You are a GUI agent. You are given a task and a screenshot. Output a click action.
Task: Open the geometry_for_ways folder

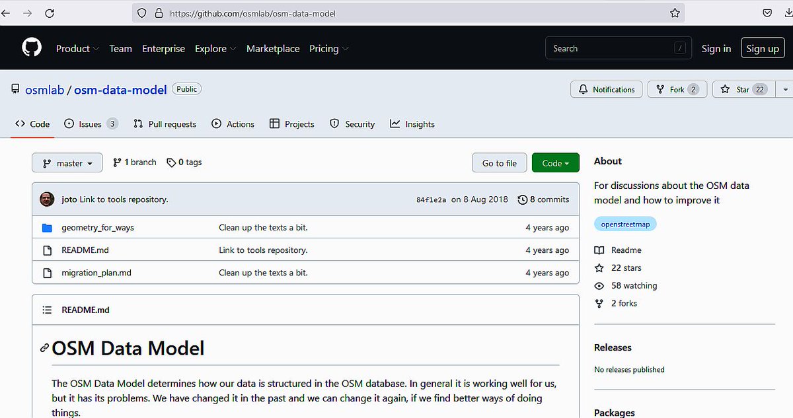(98, 228)
